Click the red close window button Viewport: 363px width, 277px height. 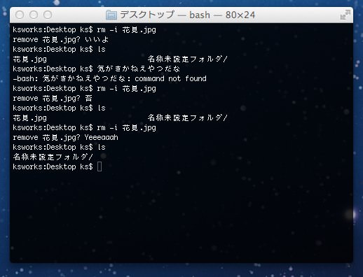(20, 15)
